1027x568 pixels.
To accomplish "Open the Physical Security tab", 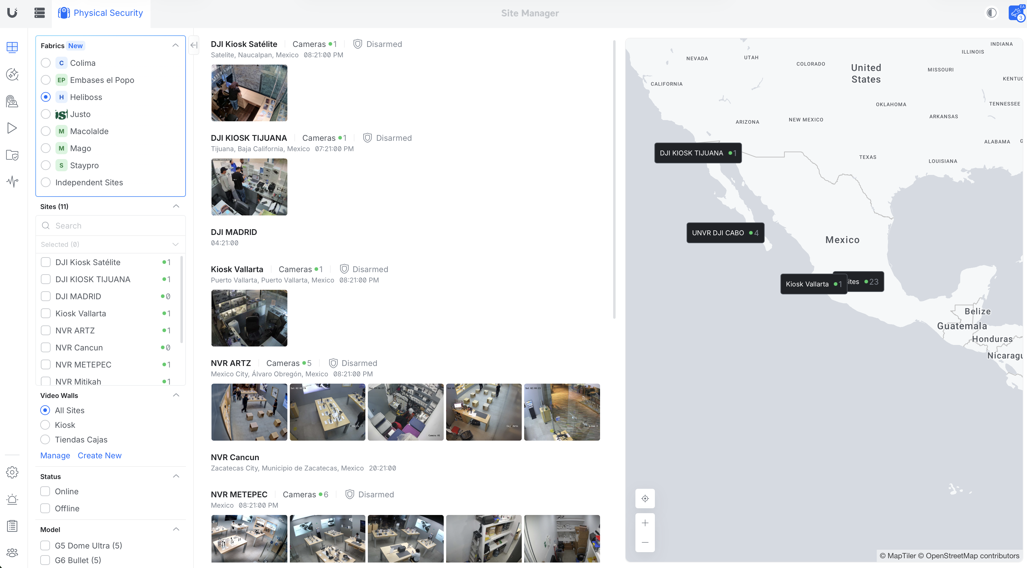I will pyautogui.click(x=101, y=13).
